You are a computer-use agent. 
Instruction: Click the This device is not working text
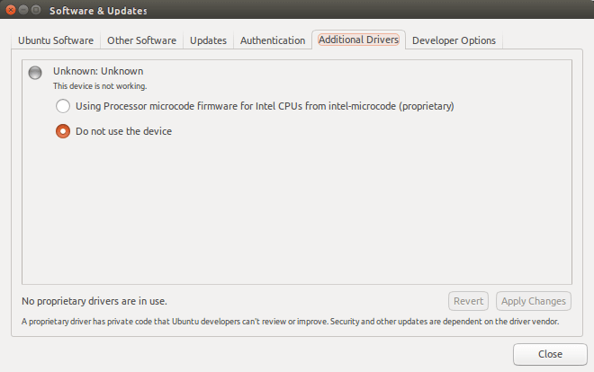tap(100, 86)
